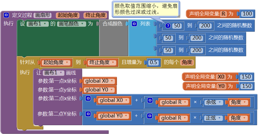This screenshot has height=134, width=258.
Task: Click the + operator after global Y0
Action: click(x=136, y=116)
